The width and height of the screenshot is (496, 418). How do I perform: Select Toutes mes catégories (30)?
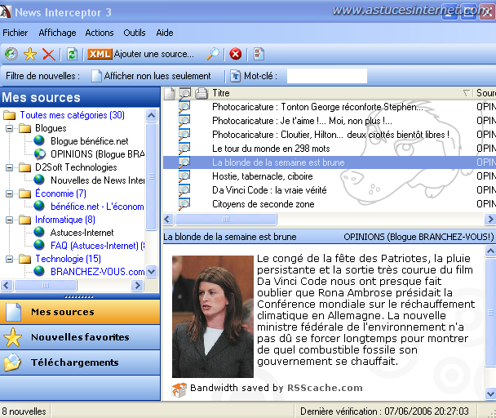pyautogui.click(x=73, y=115)
